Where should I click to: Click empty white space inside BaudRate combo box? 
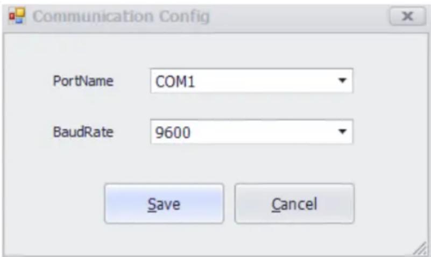pos(261,132)
